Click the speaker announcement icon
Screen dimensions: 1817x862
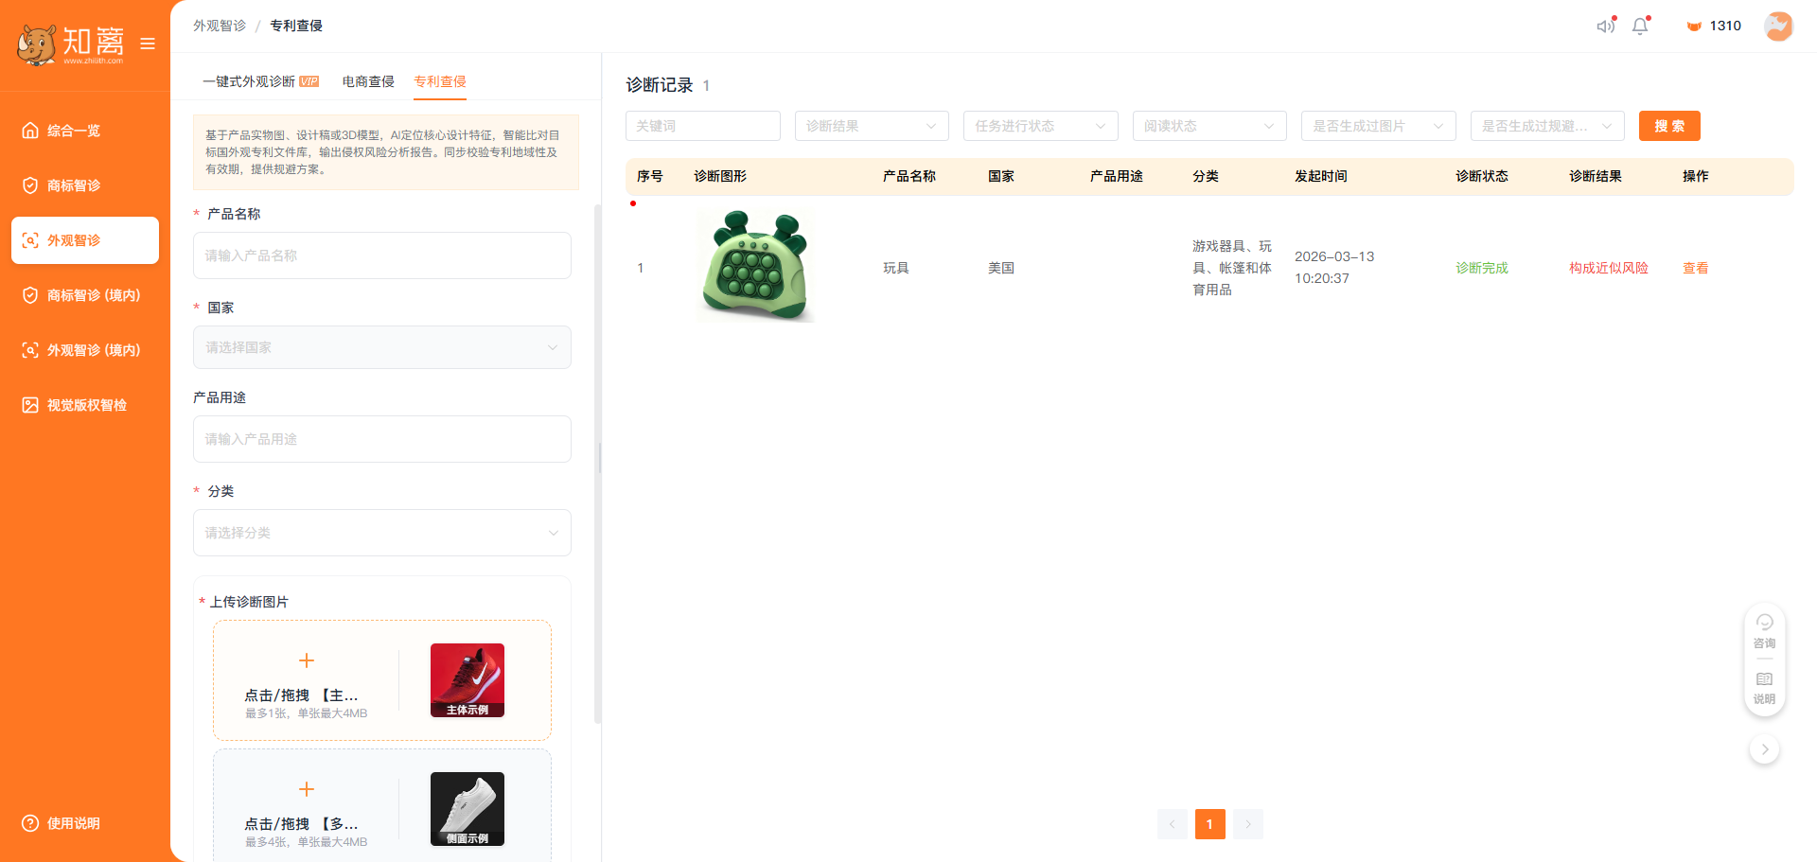coord(1606,26)
